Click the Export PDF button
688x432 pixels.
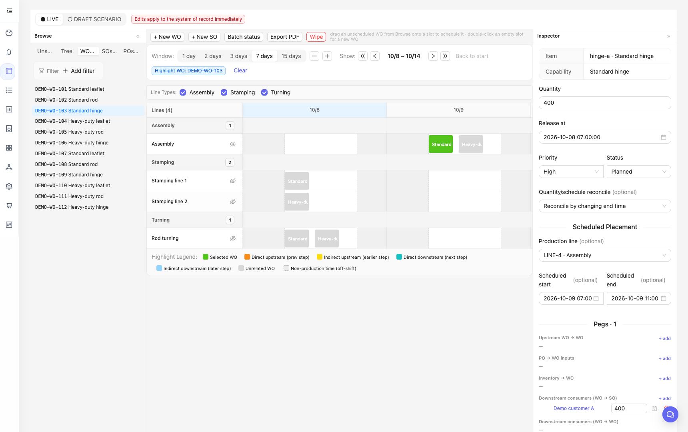(x=285, y=37)
